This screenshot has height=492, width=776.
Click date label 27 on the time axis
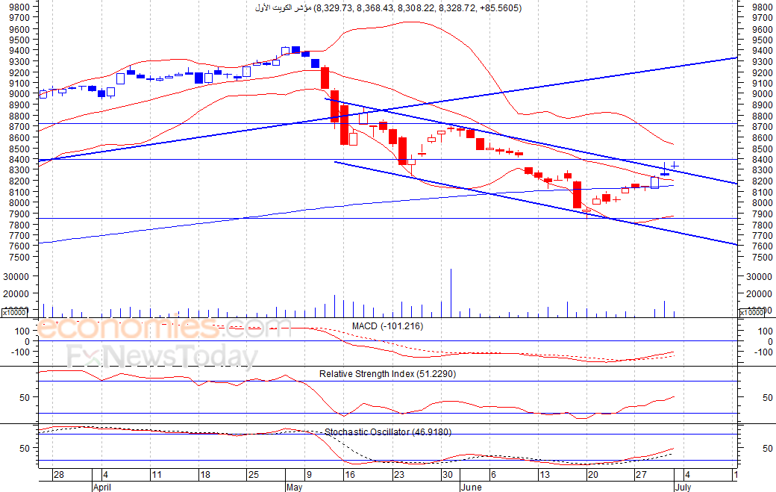pyautogui.click(x=641, y=475)
